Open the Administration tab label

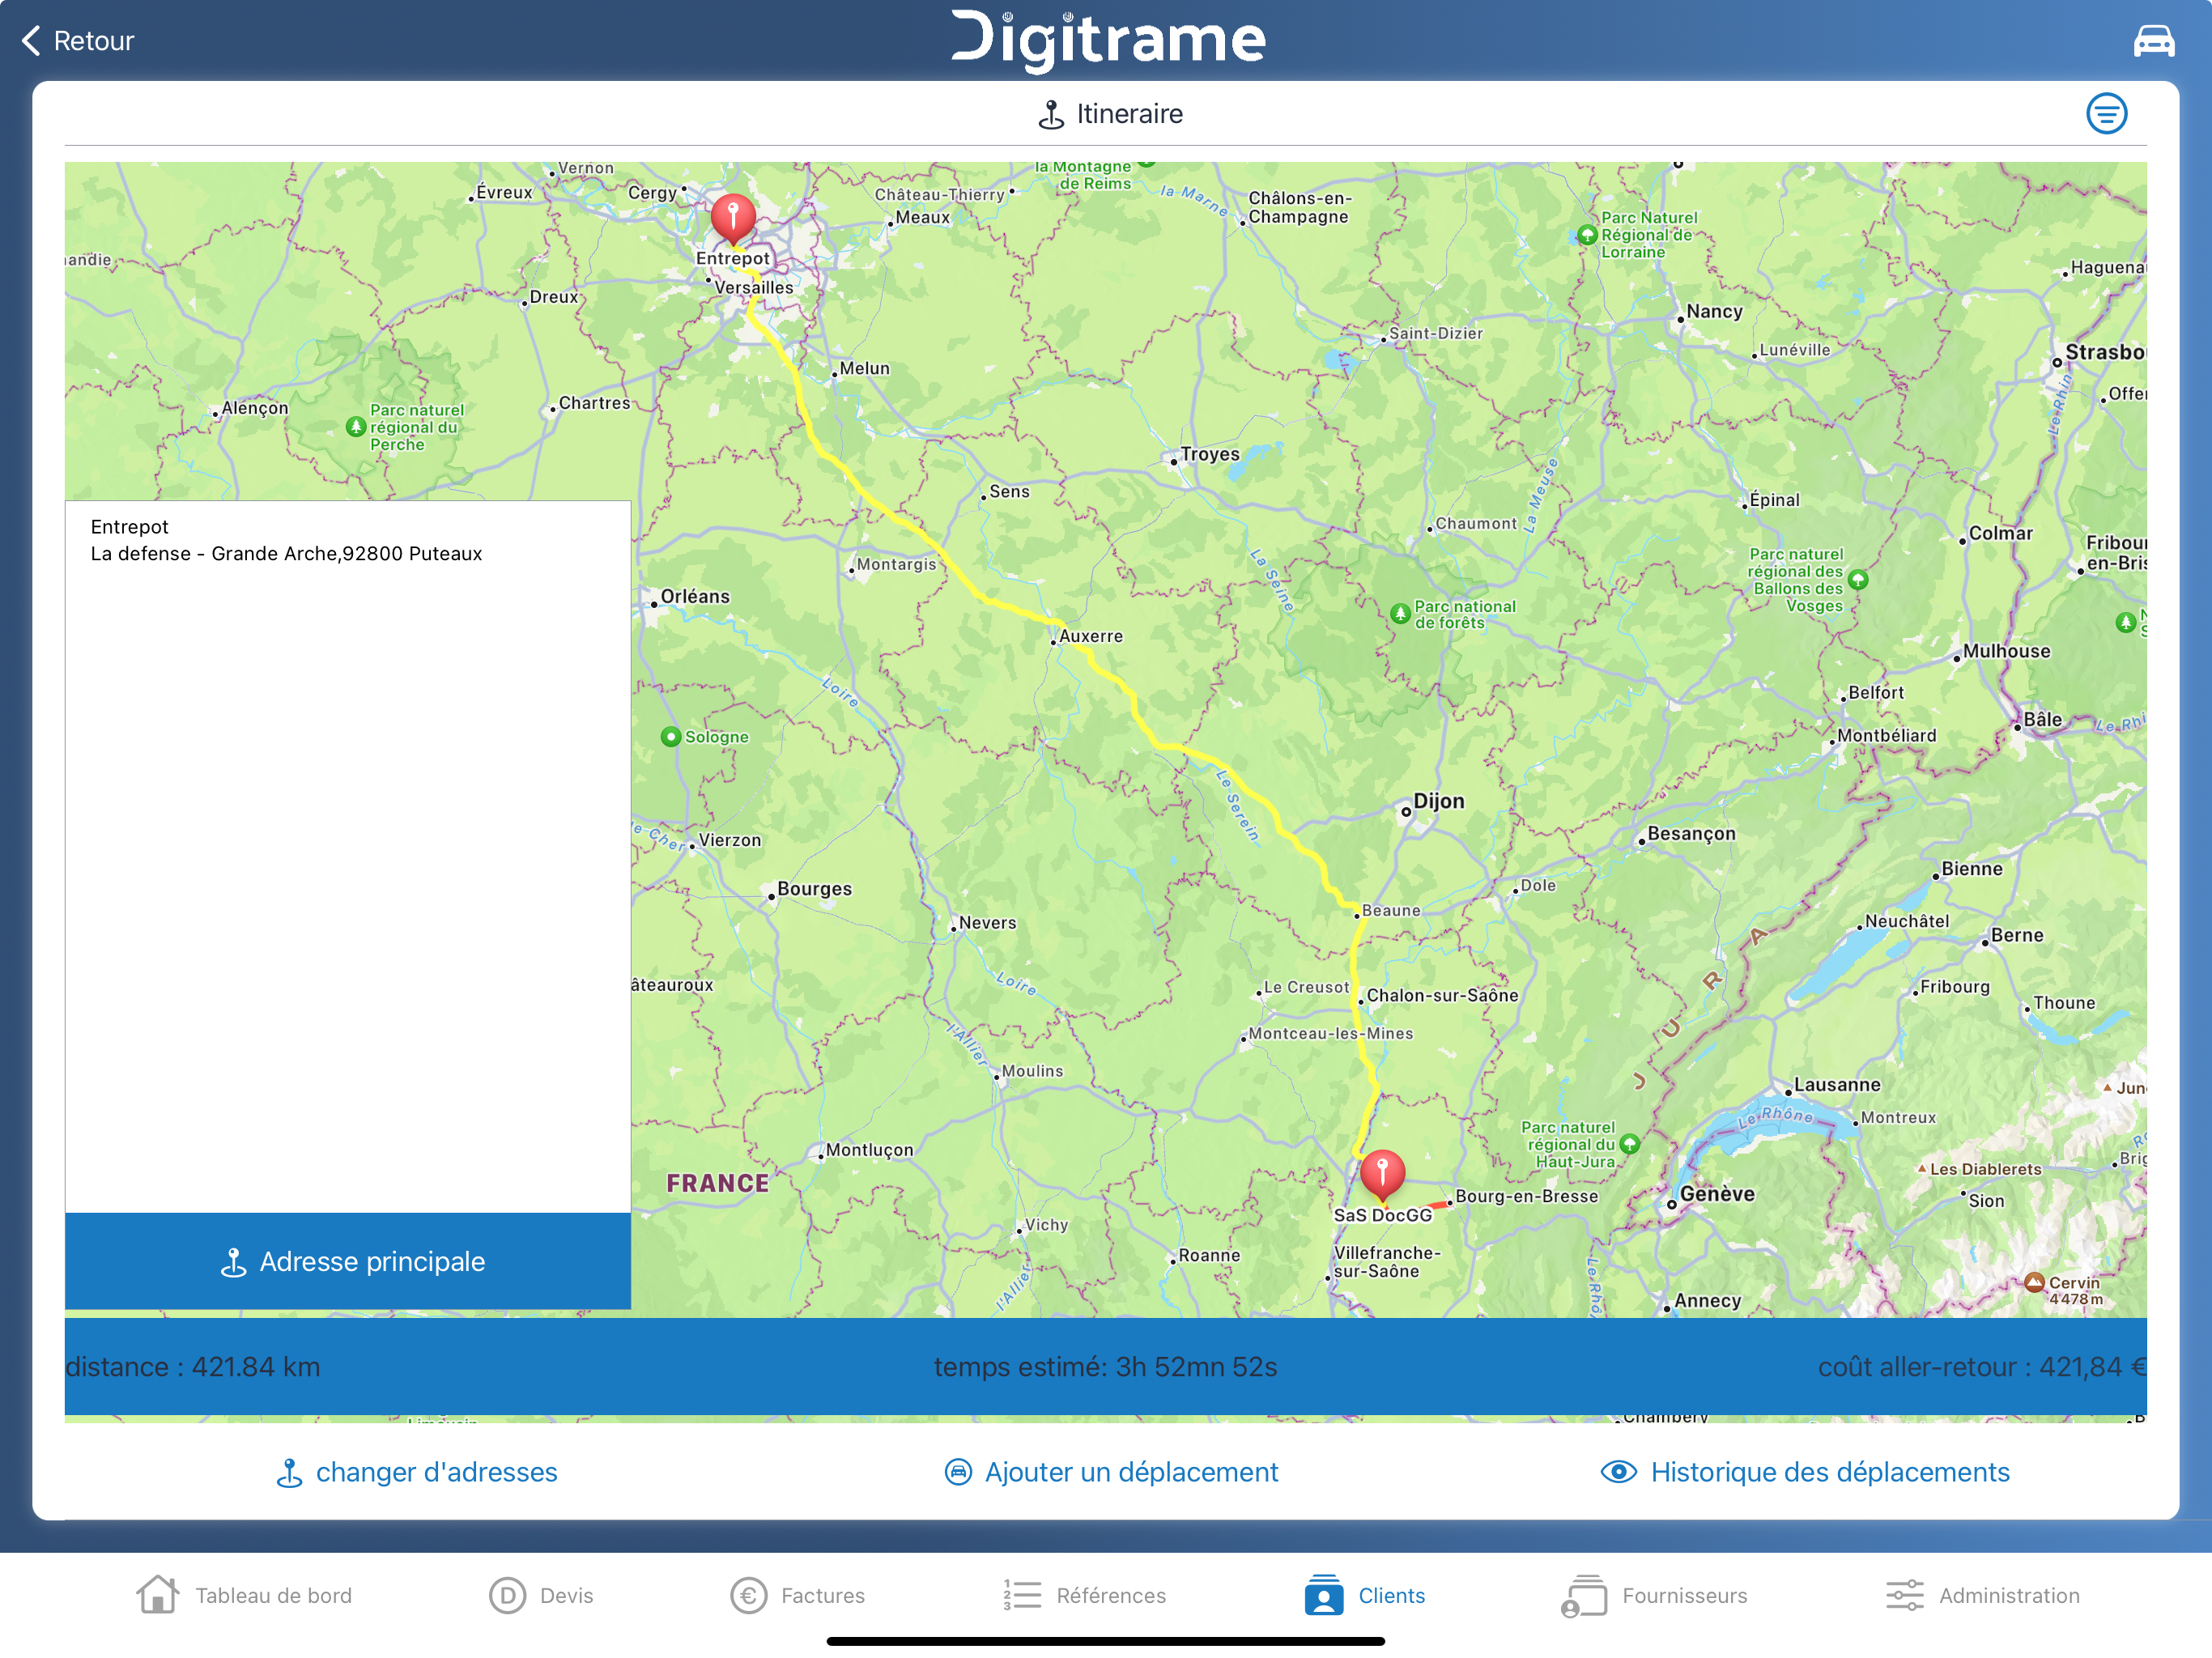coord(2009,1595)
